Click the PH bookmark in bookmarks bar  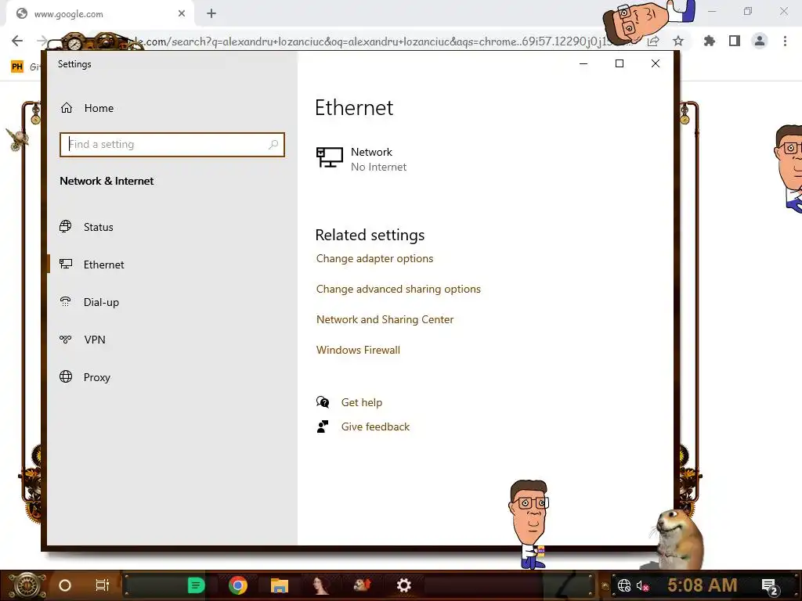tap(17, 67)
